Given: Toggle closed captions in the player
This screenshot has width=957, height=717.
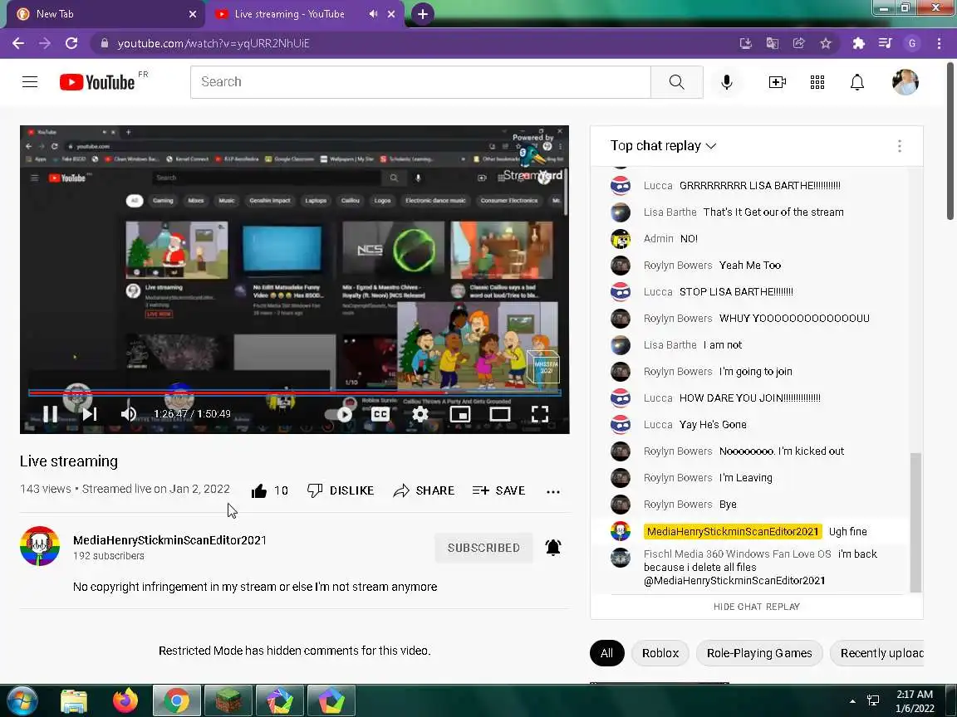Looking at the screenshot, I should pos(380,414).
